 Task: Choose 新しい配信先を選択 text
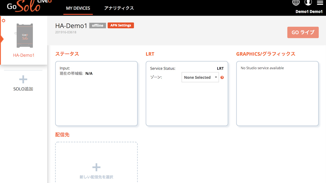(x=96, y=177)
